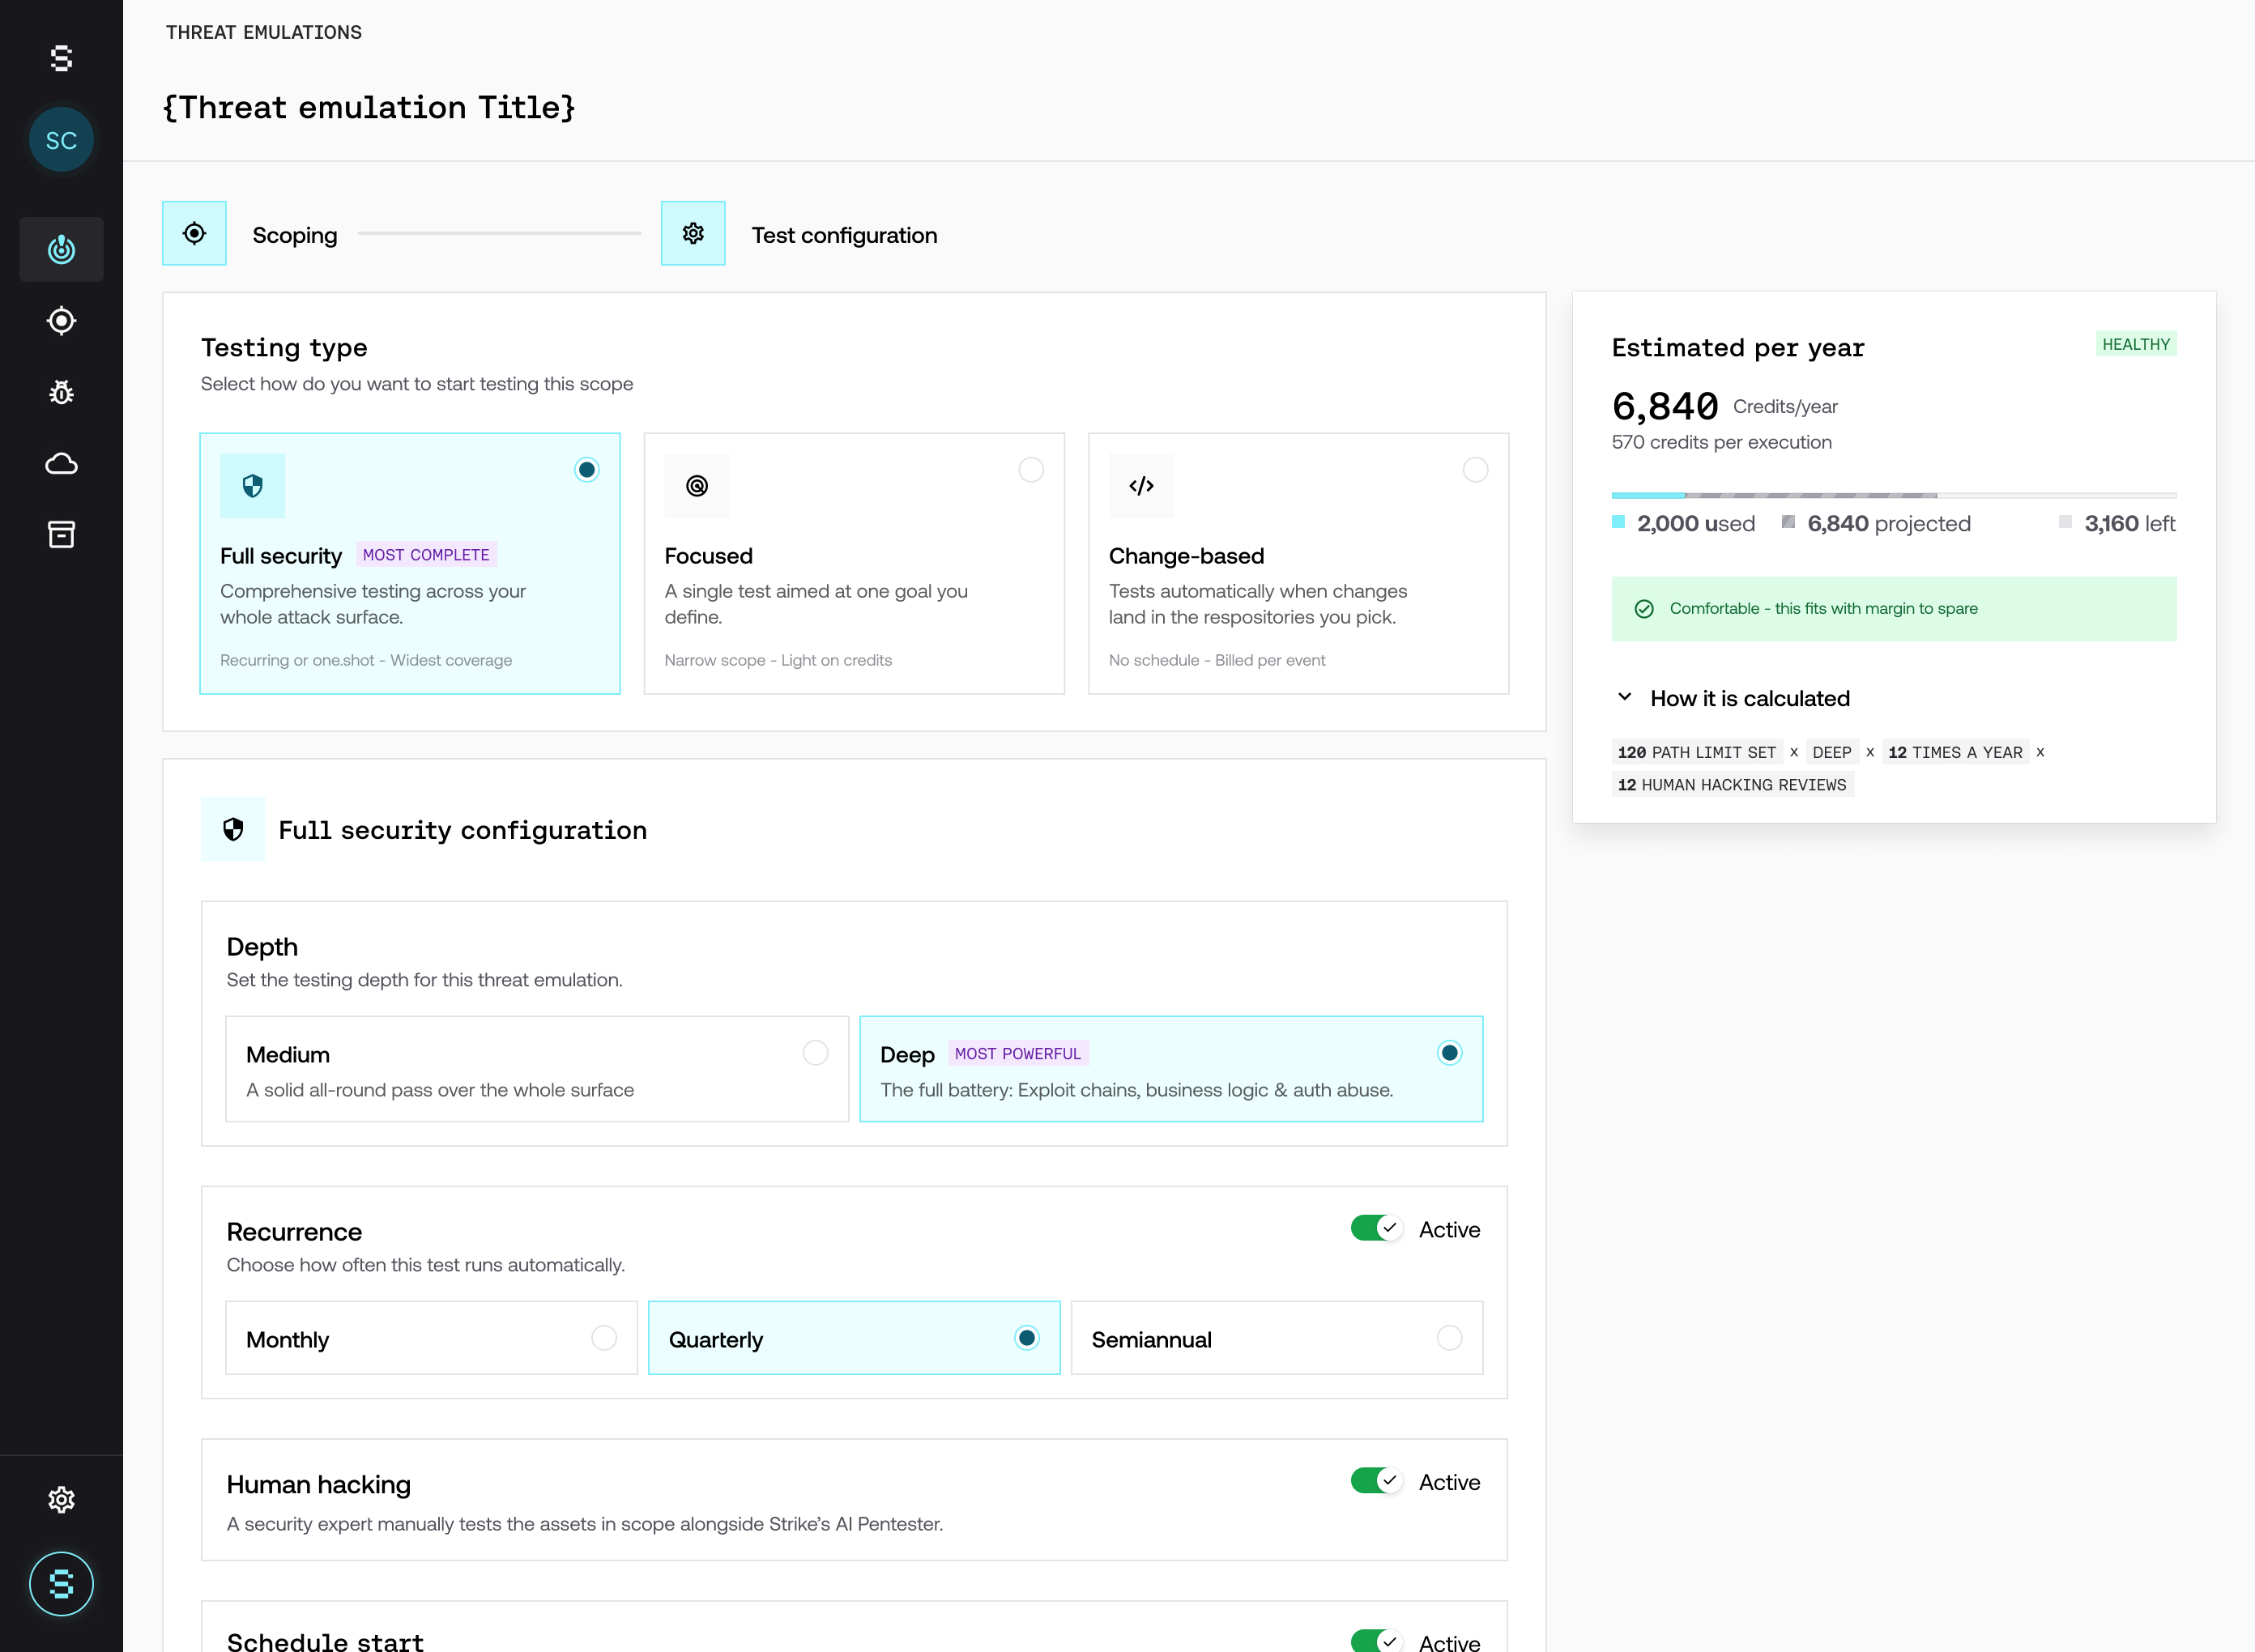Open the cloud icon in sidebar
The image size is (2255, 1652).
[x=61, y=463]
